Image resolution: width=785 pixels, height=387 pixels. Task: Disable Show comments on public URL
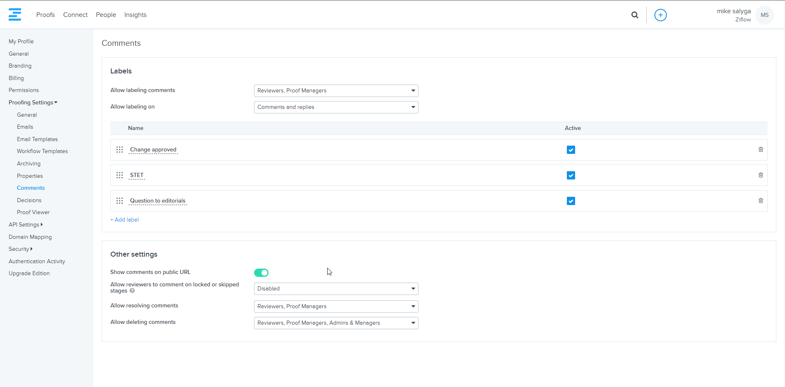point(261,273)
